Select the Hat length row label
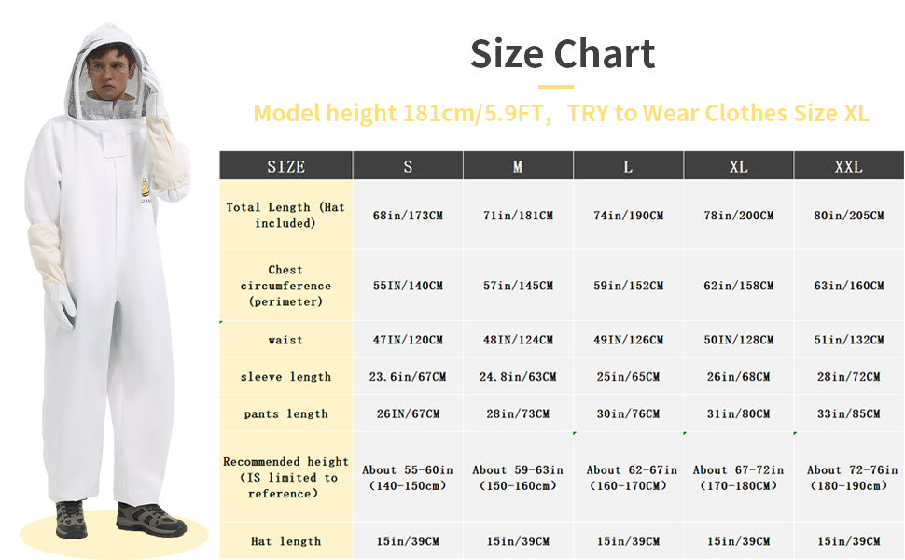 coord(285,541)
